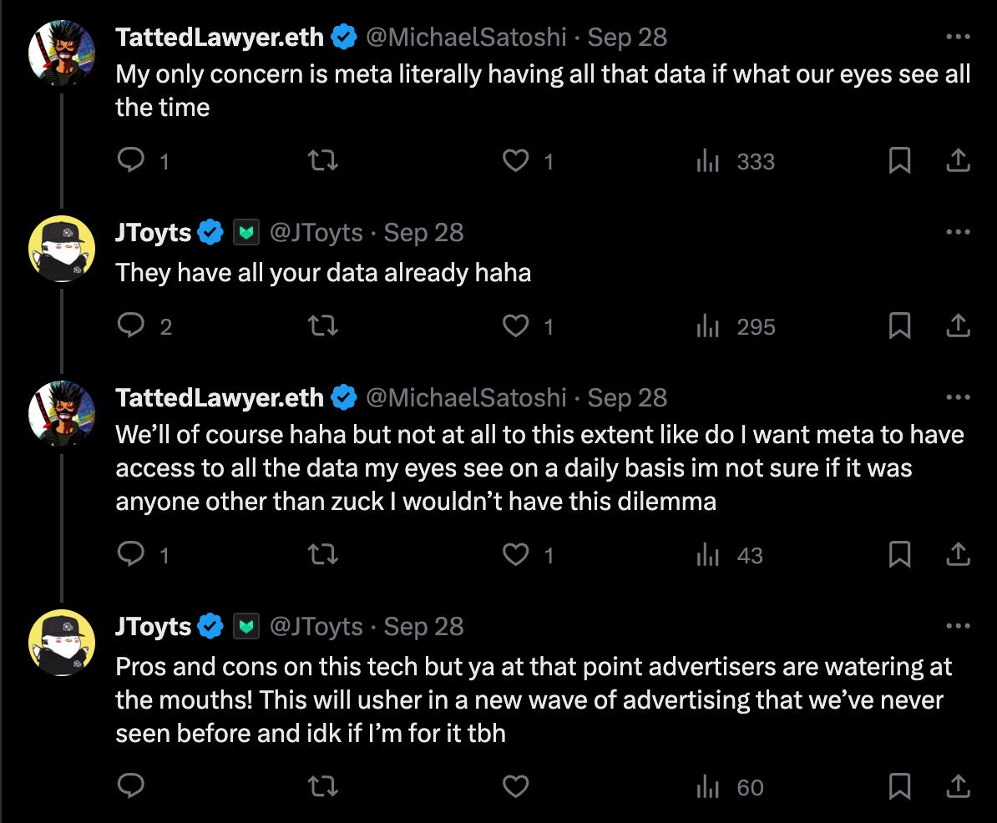View analytics showing 43 views
The width and height of the screenshot is (997, 823).
[729, 555]
